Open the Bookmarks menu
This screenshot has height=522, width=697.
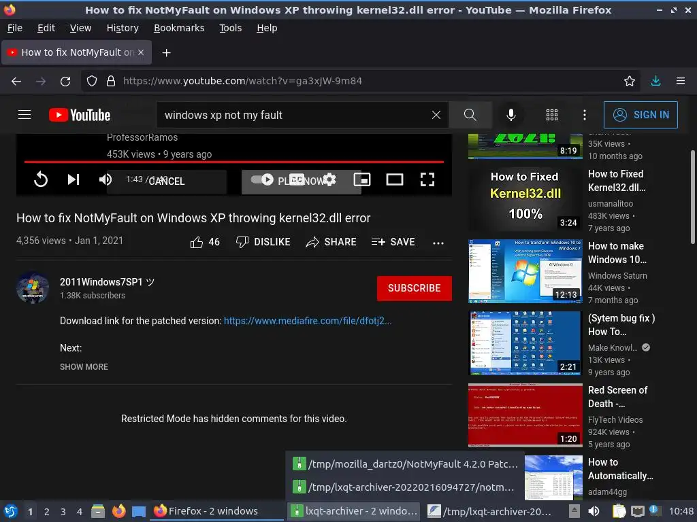click(179, 28)
